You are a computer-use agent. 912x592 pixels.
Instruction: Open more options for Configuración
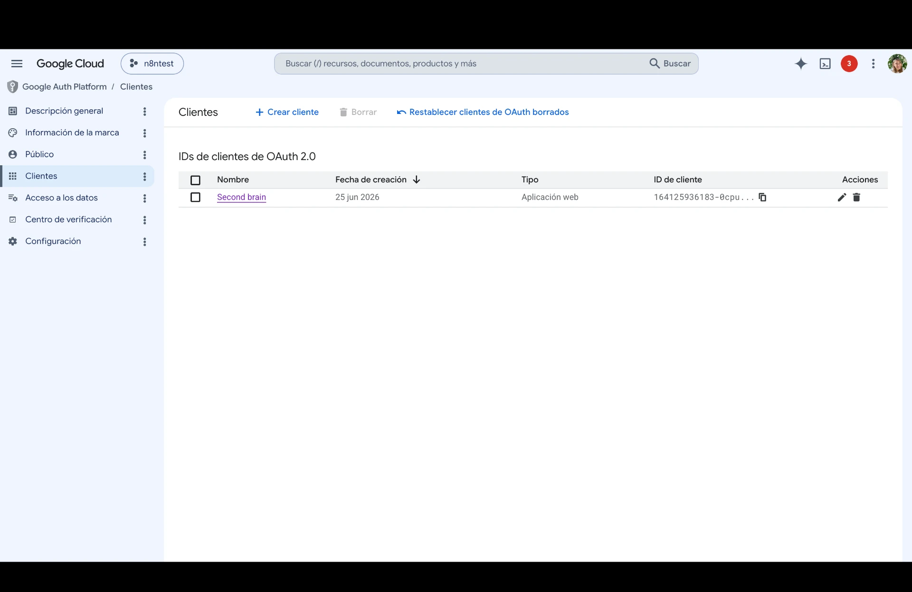(x=145, y=242)
